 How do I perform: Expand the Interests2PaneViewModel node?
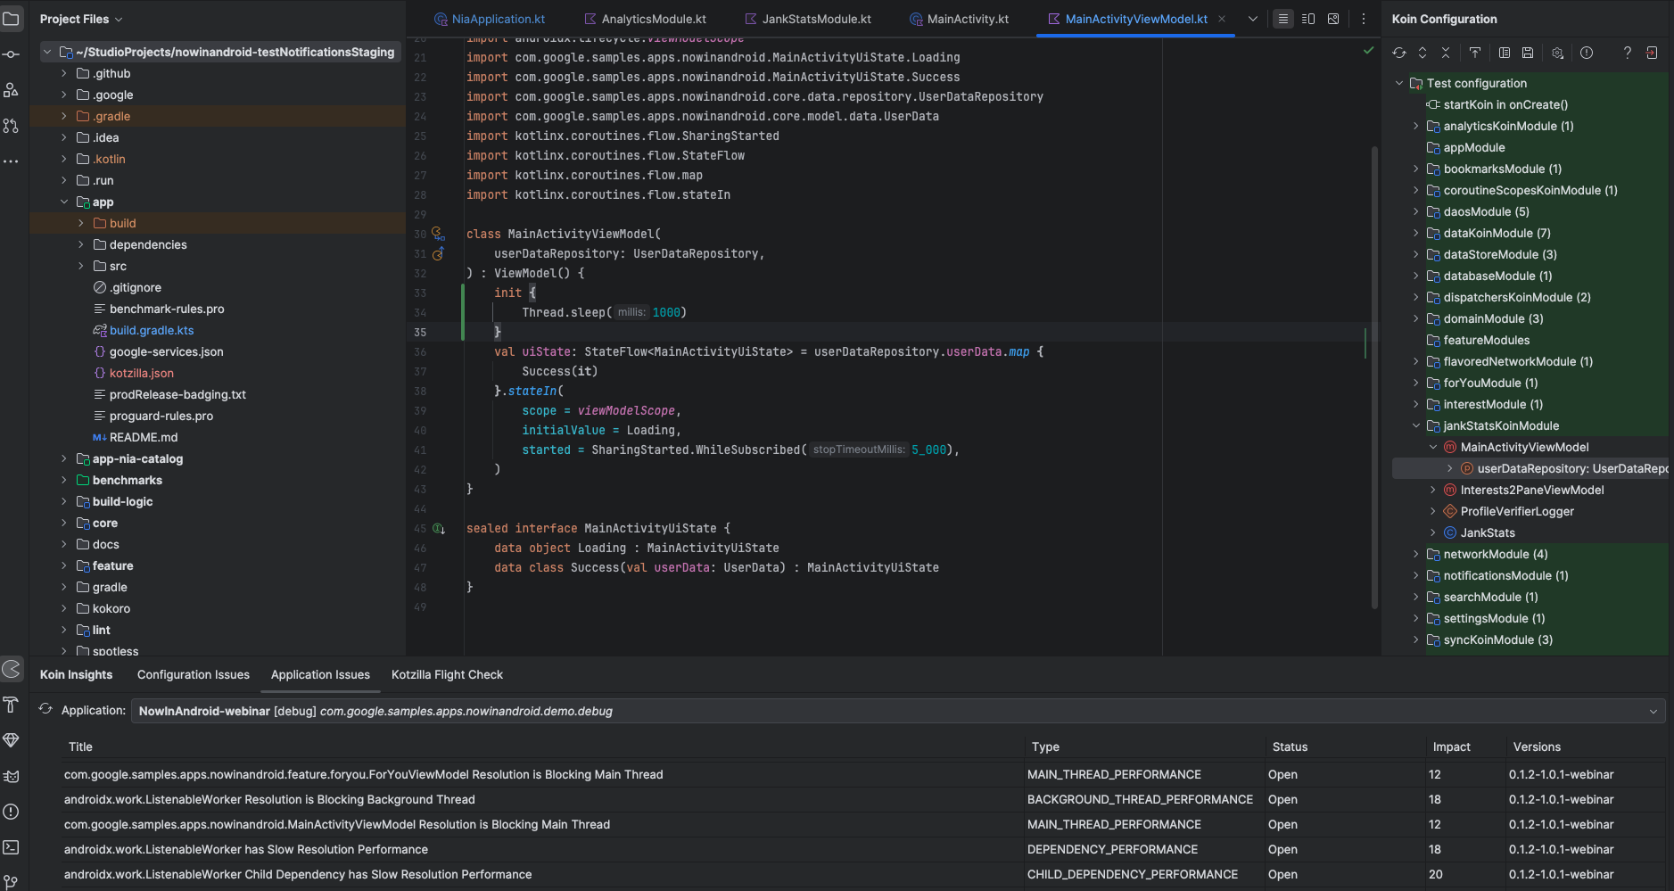pos(1433,490)
